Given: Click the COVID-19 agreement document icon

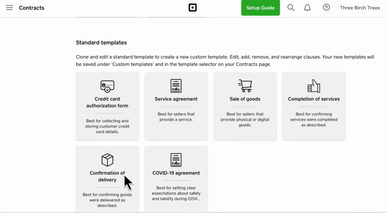Looking at the screenshot, I should [176, 160].
